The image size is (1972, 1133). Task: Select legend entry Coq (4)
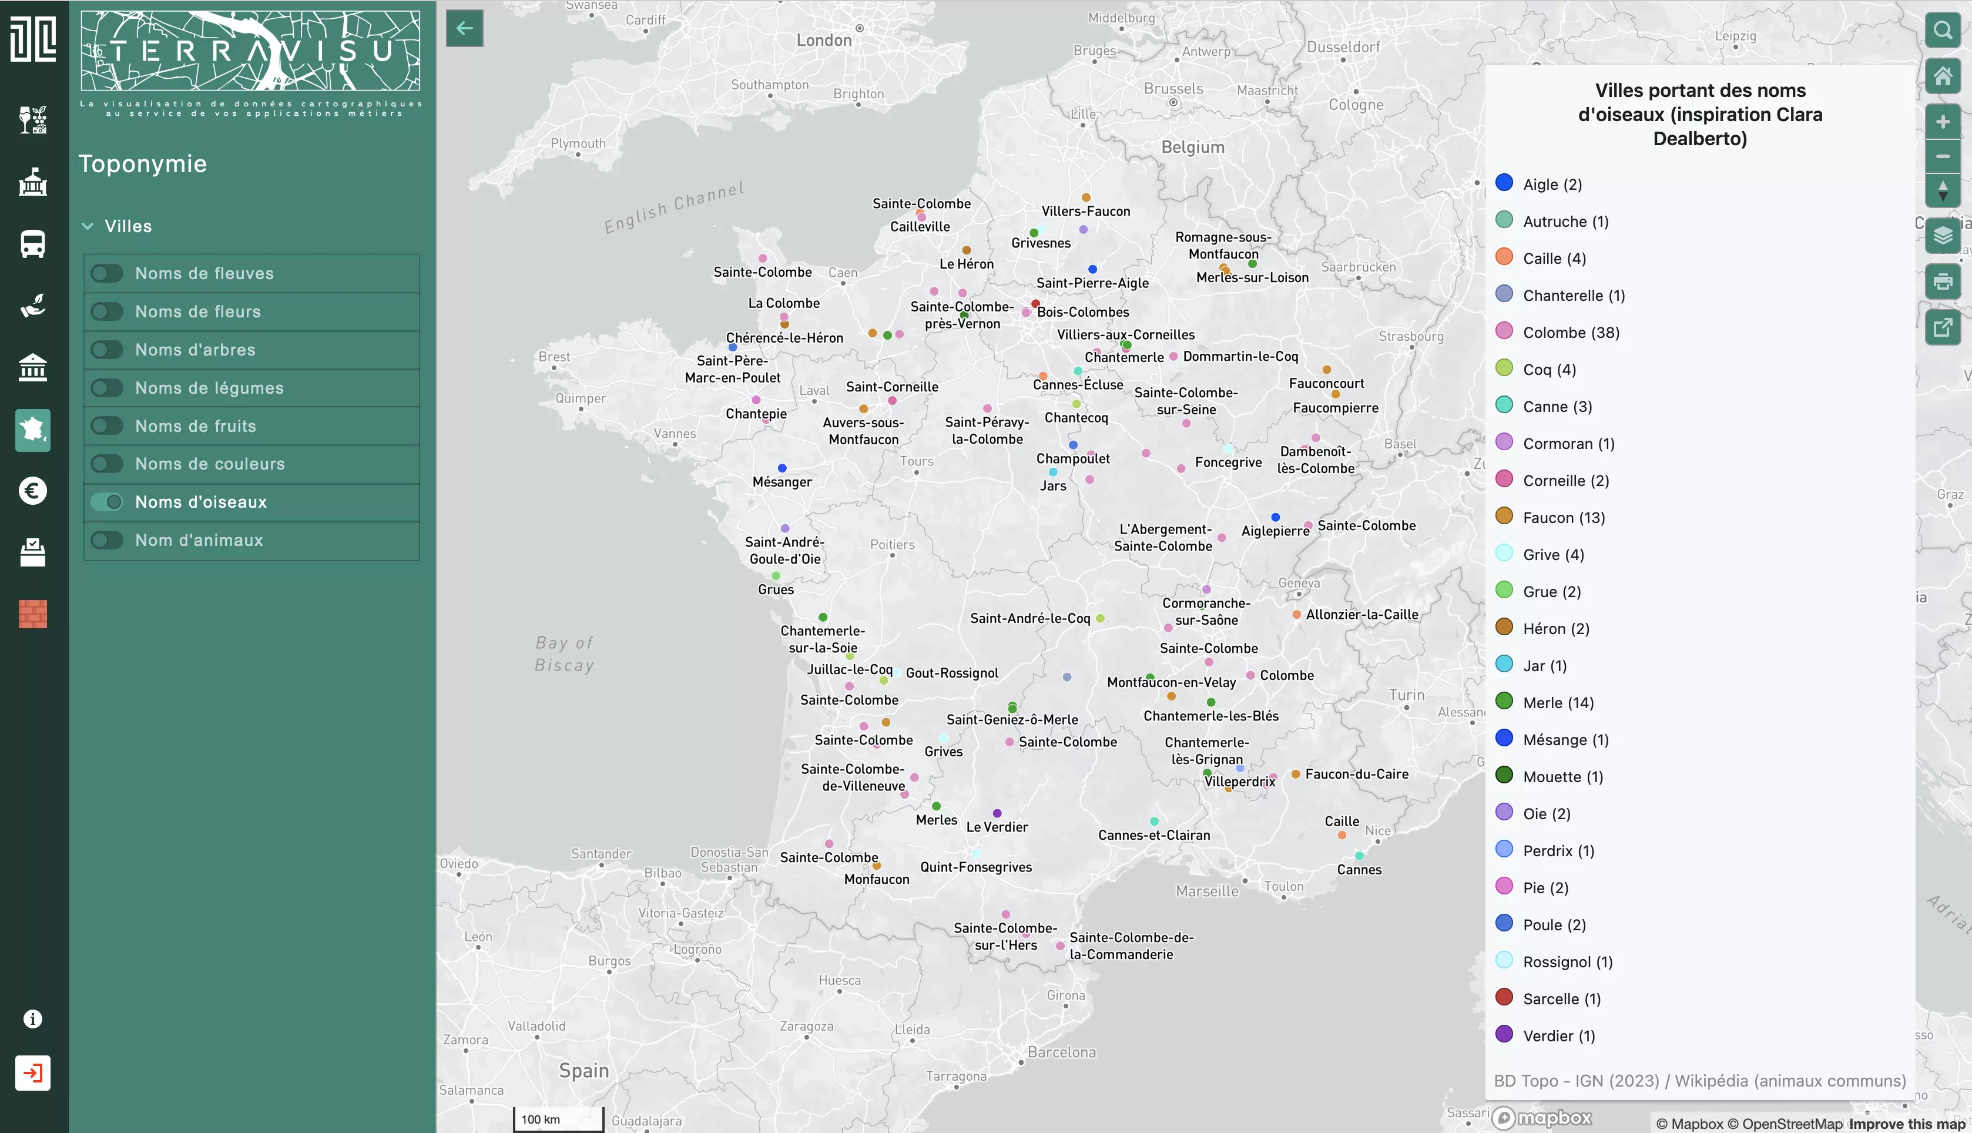pos(1550,370)
